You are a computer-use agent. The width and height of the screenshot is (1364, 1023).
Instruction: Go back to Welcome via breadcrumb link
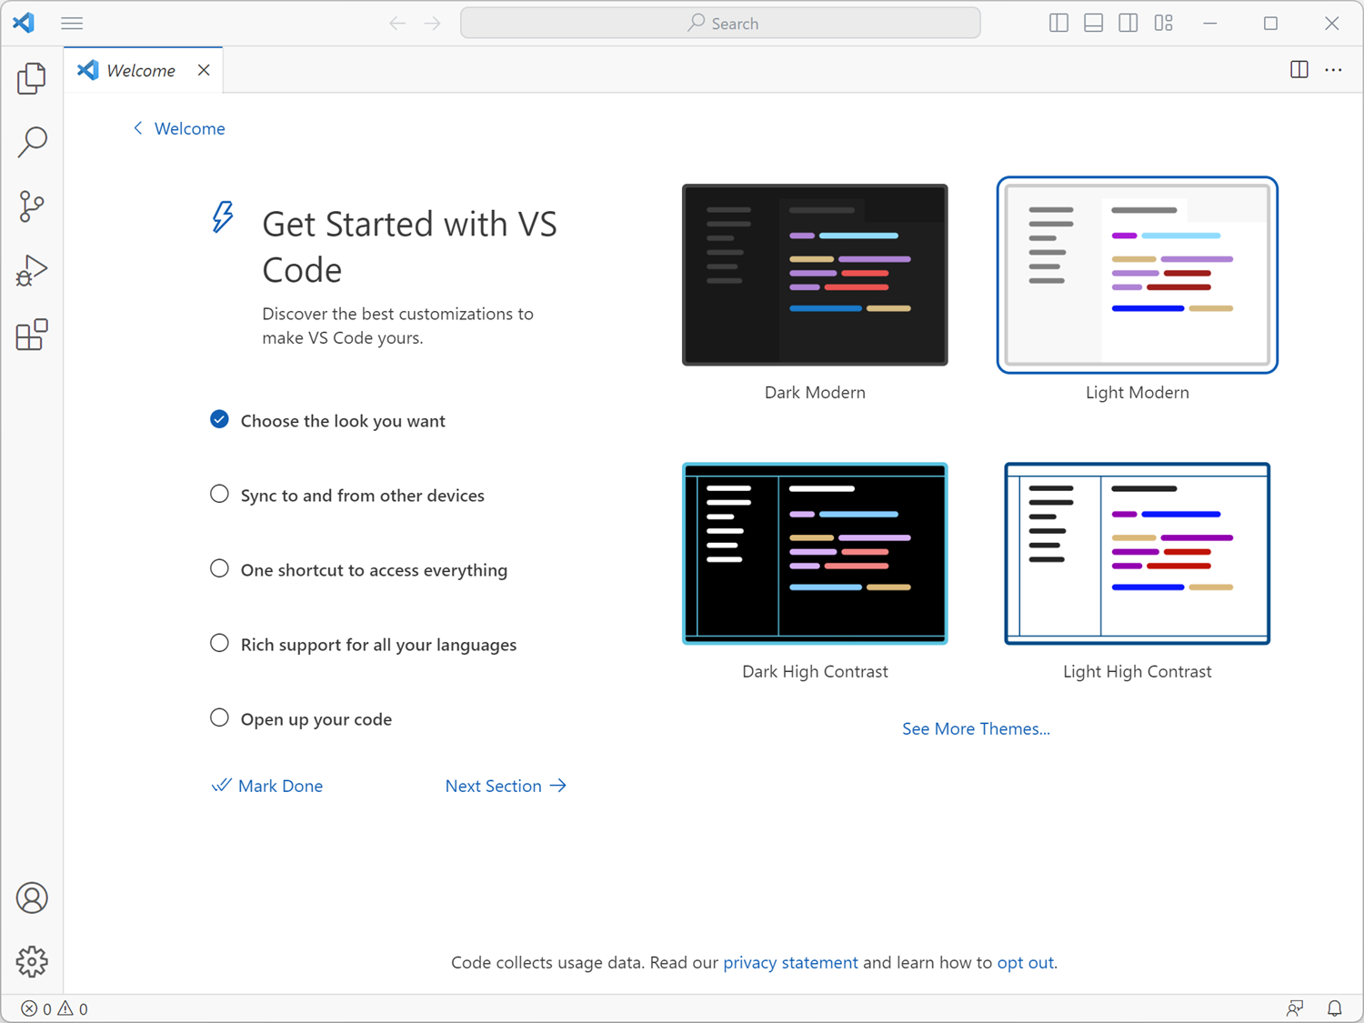pos(179,128)
